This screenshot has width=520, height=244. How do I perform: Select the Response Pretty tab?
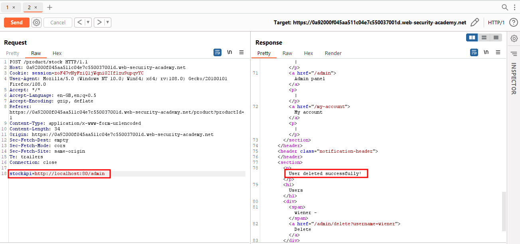point(264,53)
